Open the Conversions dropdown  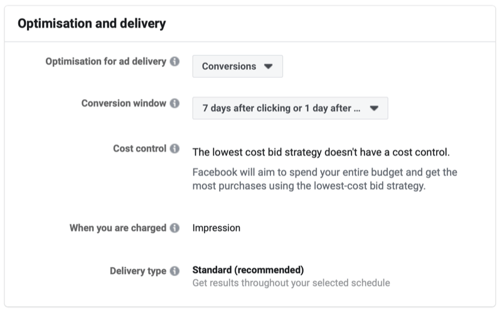point(237,66)
